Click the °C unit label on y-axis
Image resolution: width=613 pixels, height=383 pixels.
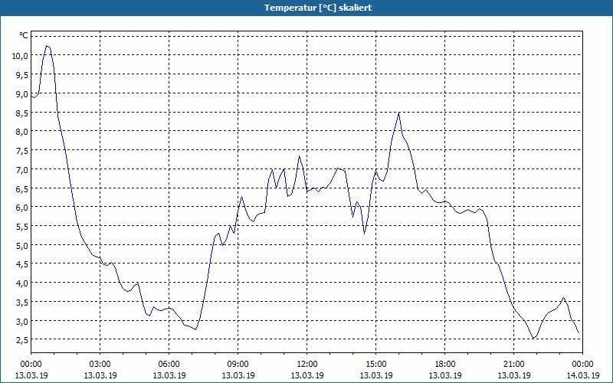(x=24, y=35)
